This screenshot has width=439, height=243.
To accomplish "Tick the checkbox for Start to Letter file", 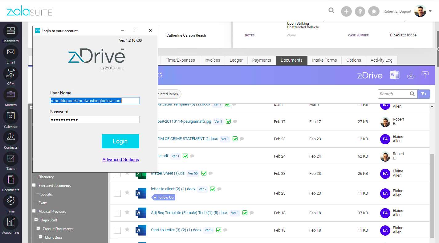I will tap(117, 230).
